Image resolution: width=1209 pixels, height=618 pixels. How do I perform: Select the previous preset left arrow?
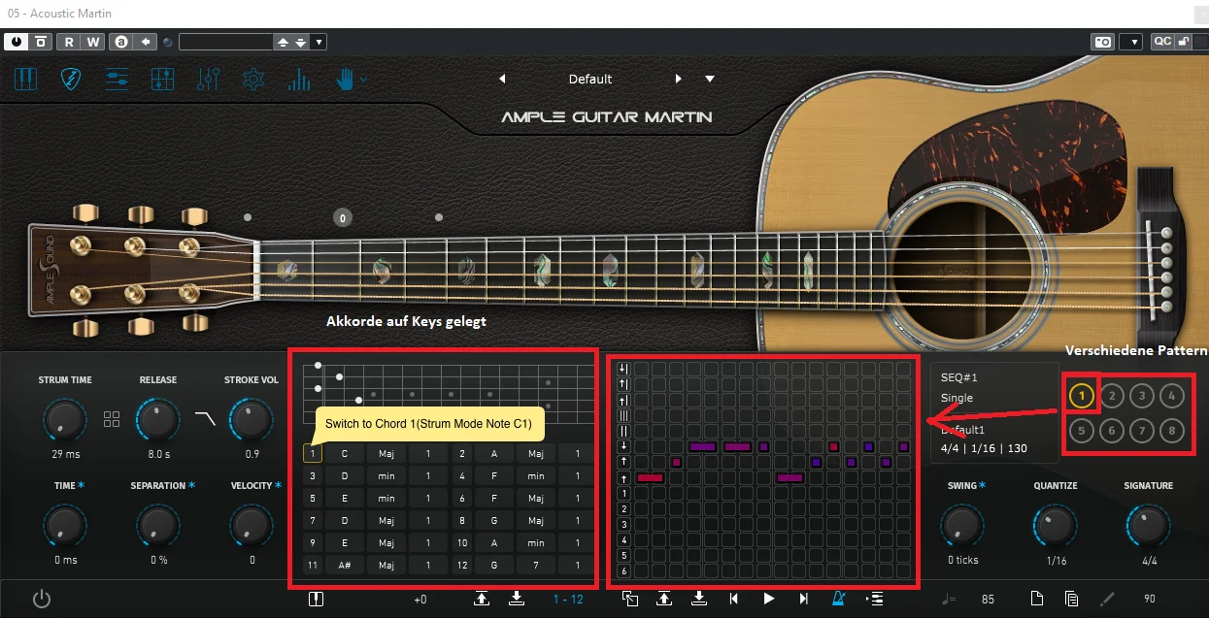[x=502, y=80]
